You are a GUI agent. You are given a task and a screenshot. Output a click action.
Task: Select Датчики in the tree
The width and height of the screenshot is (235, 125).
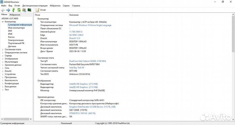12,46
